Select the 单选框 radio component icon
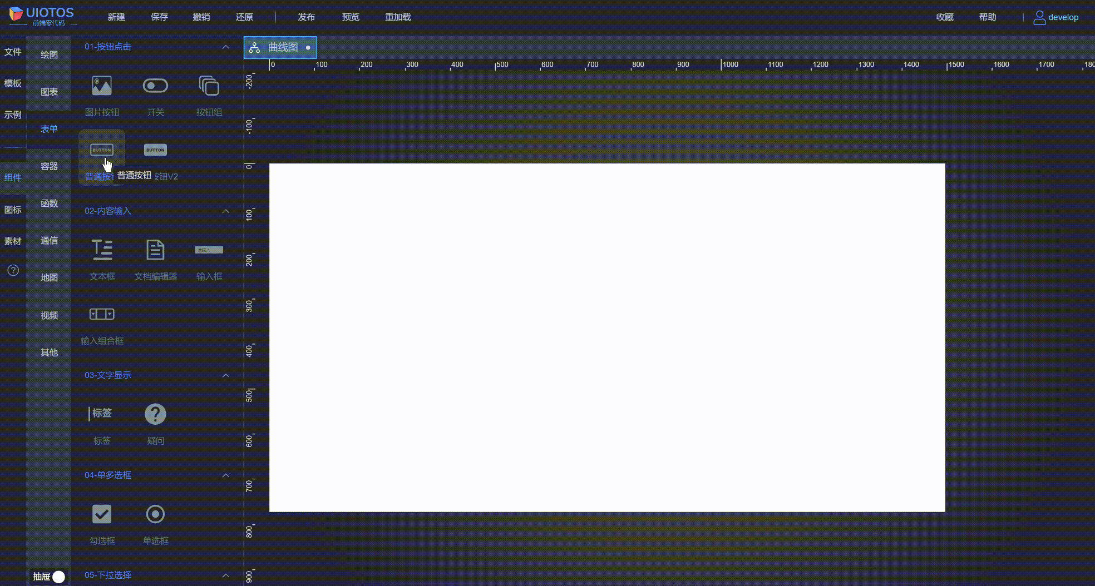This screenshot has width=1095, height=586. [155, 514]
